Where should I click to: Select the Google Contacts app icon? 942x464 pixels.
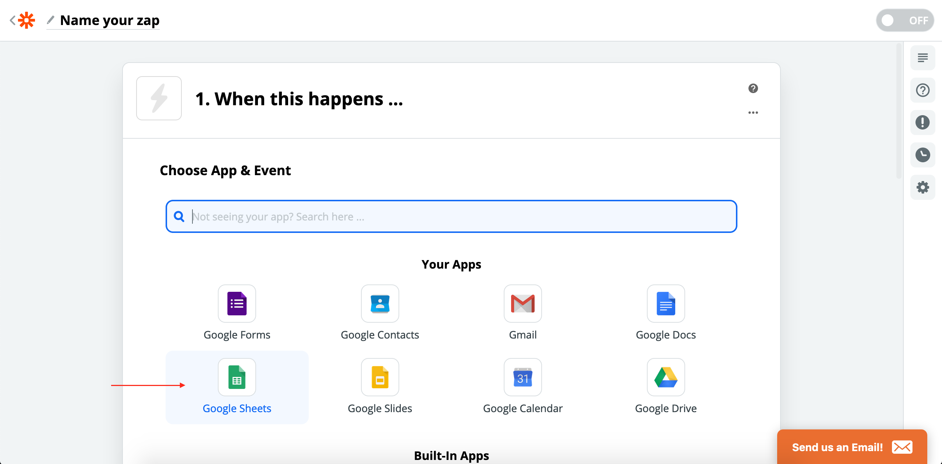[x=380, y=304]
